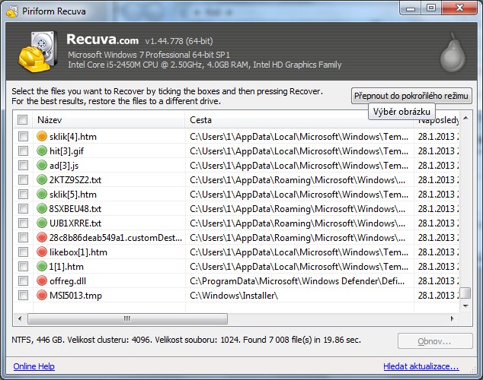
Task: Click the red status dot beside likebox[1].htm
Action: 42,252
